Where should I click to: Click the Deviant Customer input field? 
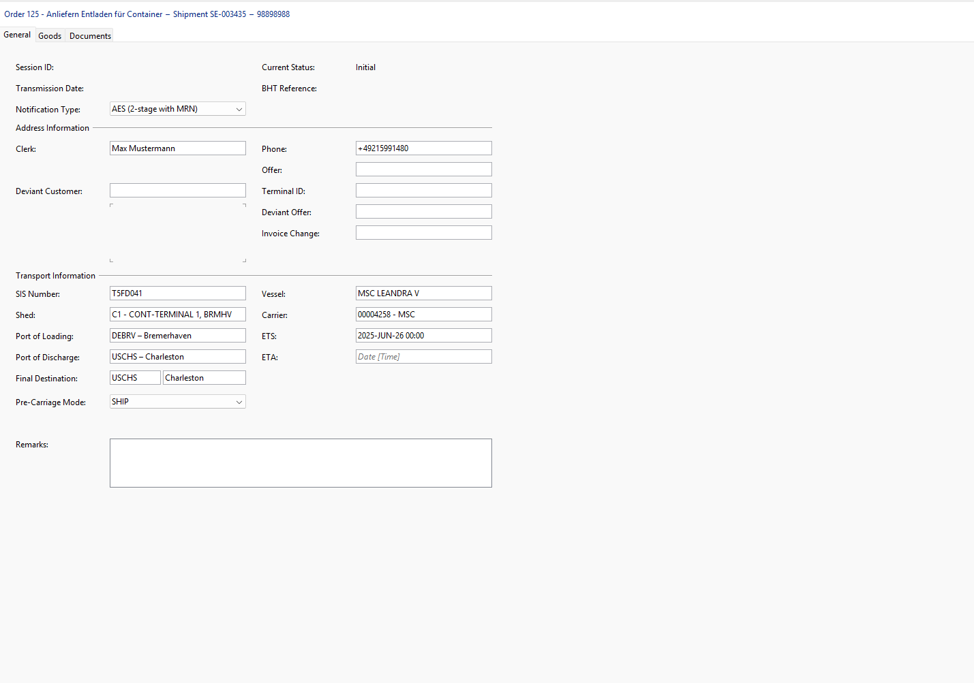(178, 191)
